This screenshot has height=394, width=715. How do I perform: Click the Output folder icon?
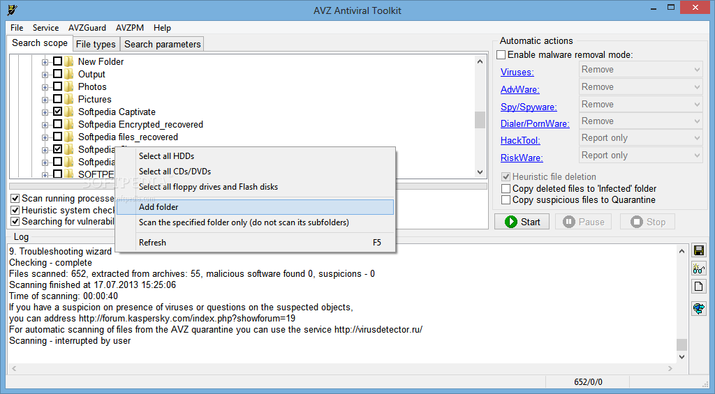69,74
